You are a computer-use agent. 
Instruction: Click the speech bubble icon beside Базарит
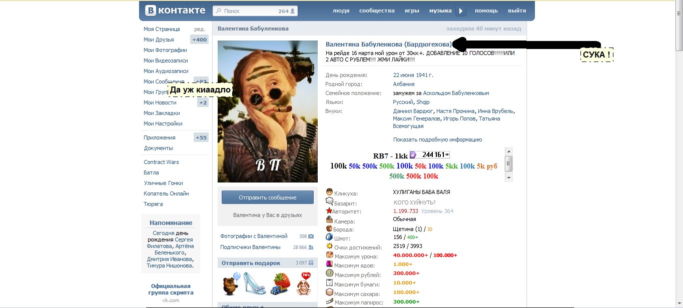pos(329,201)
